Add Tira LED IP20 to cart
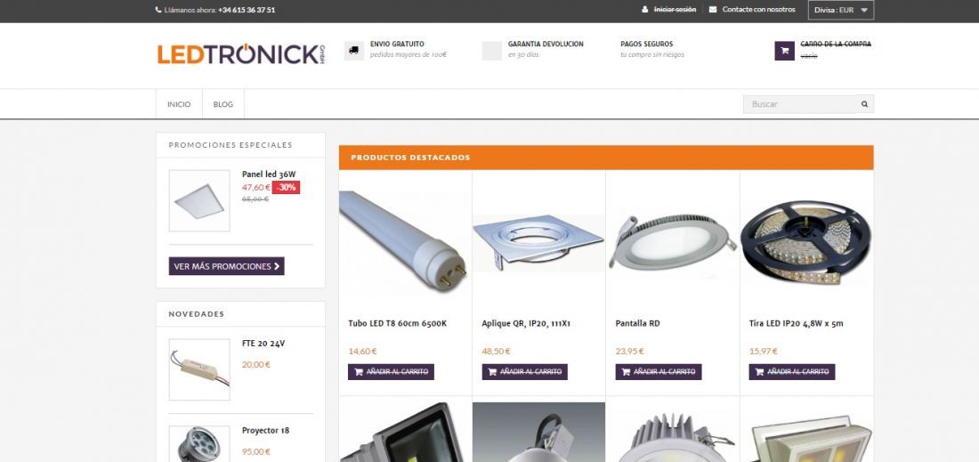This screenshot has width=979, height=462. 792,371
